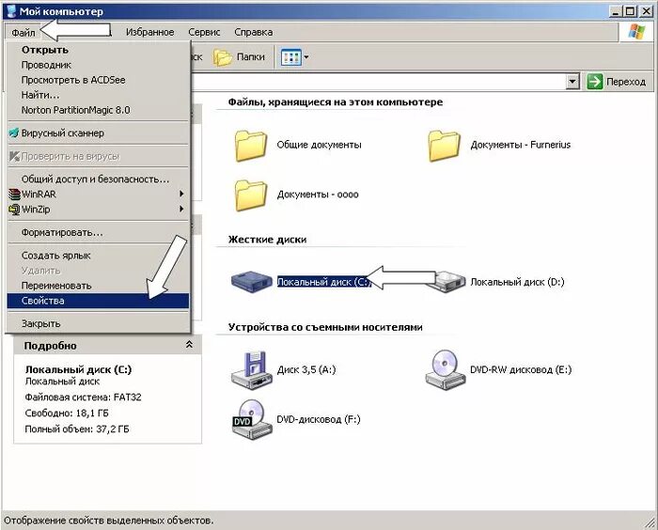Maximize the Мой компьютер window
This screenshot has height=530, width=658.
click(630, 11)
